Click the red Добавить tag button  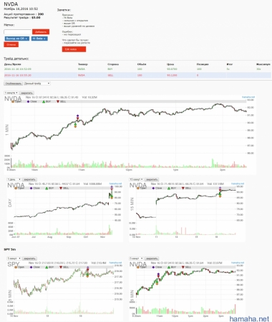[x=41, y=32]
